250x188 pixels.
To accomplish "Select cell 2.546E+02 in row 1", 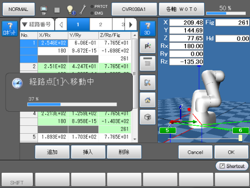I will 53,43.
